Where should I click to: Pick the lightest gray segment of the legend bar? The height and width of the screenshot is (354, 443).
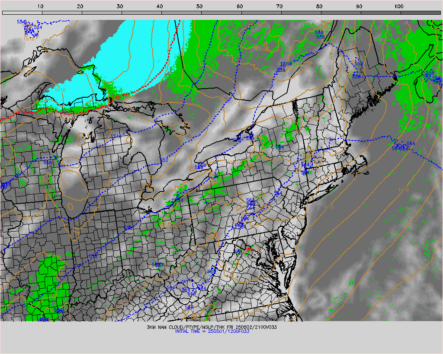point(22,13)
